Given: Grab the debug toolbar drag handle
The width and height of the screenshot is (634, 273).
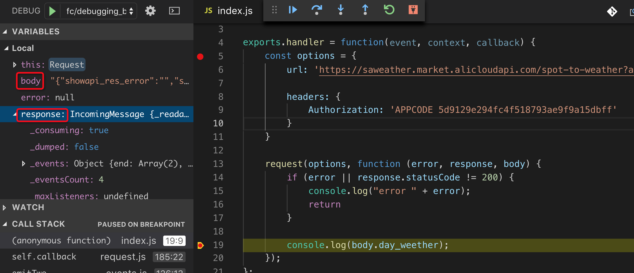Looking at the screenshot, I should click(274, 10).
